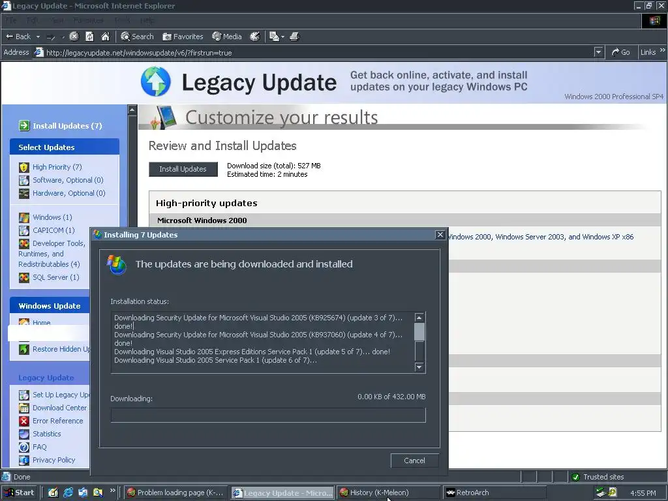Click the Set Up Legacy Update icon
This screenshot has width=668, height=501.
pyautogui.click(x=24, y=395)
